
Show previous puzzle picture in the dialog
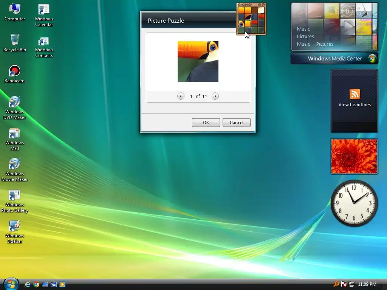coord(181,96)
